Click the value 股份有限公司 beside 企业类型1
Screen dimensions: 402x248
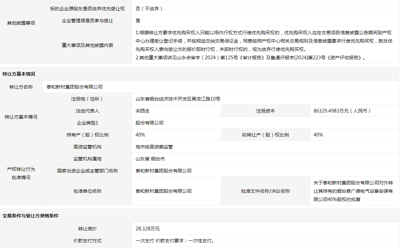[149, 123]
